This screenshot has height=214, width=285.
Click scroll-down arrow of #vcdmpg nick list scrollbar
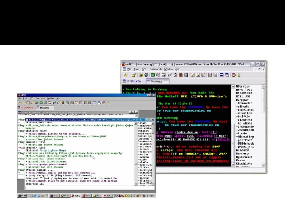tap(263, 165)
